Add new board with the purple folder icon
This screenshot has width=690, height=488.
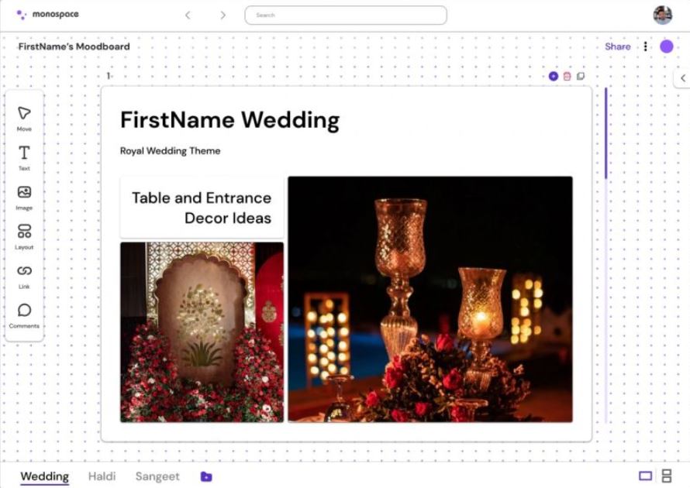tap(206, 476)
